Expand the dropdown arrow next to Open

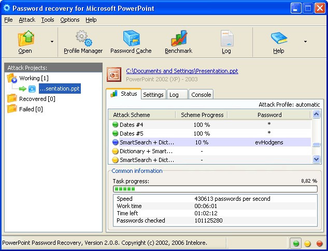(x=52, y=41)
